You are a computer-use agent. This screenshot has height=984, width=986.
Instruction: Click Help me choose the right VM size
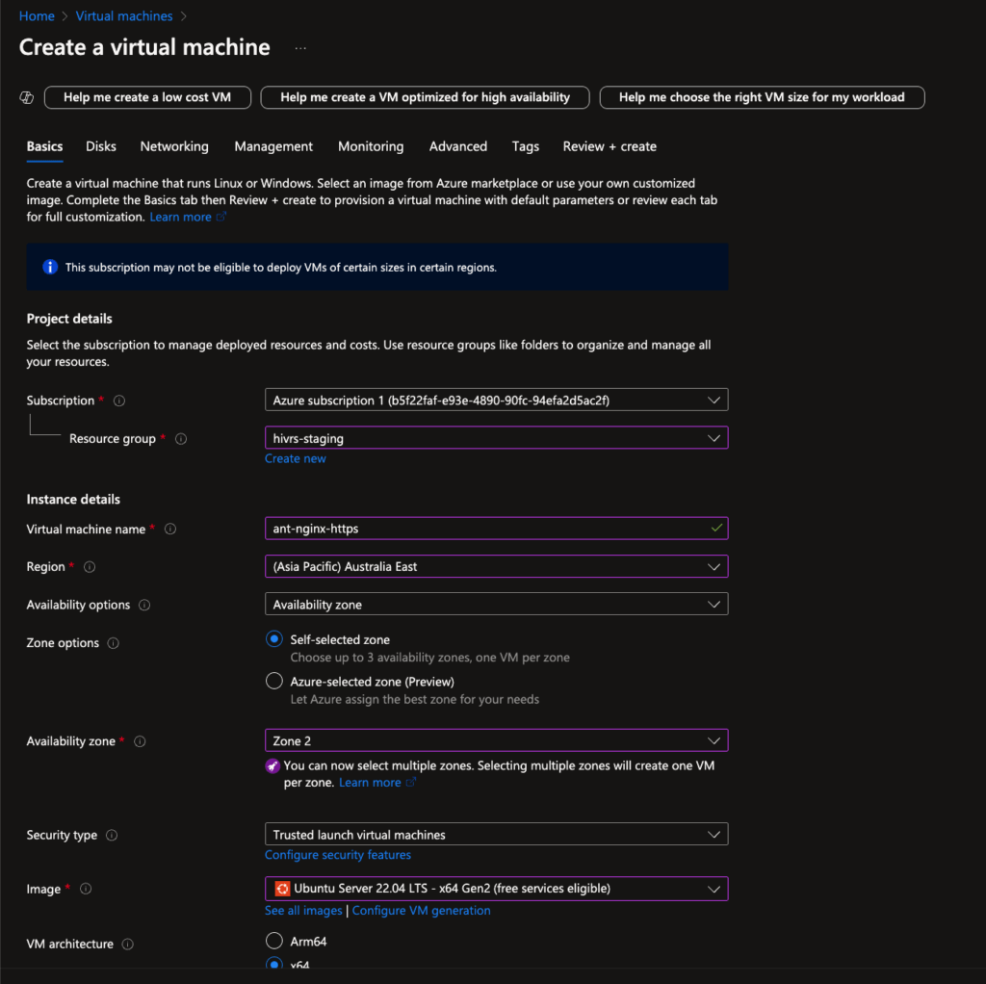point(763,97)
